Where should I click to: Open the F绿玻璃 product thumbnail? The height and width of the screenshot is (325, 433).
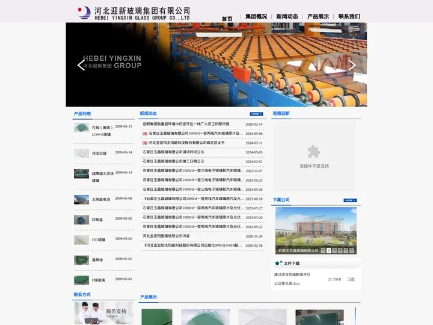pos(81,280)
